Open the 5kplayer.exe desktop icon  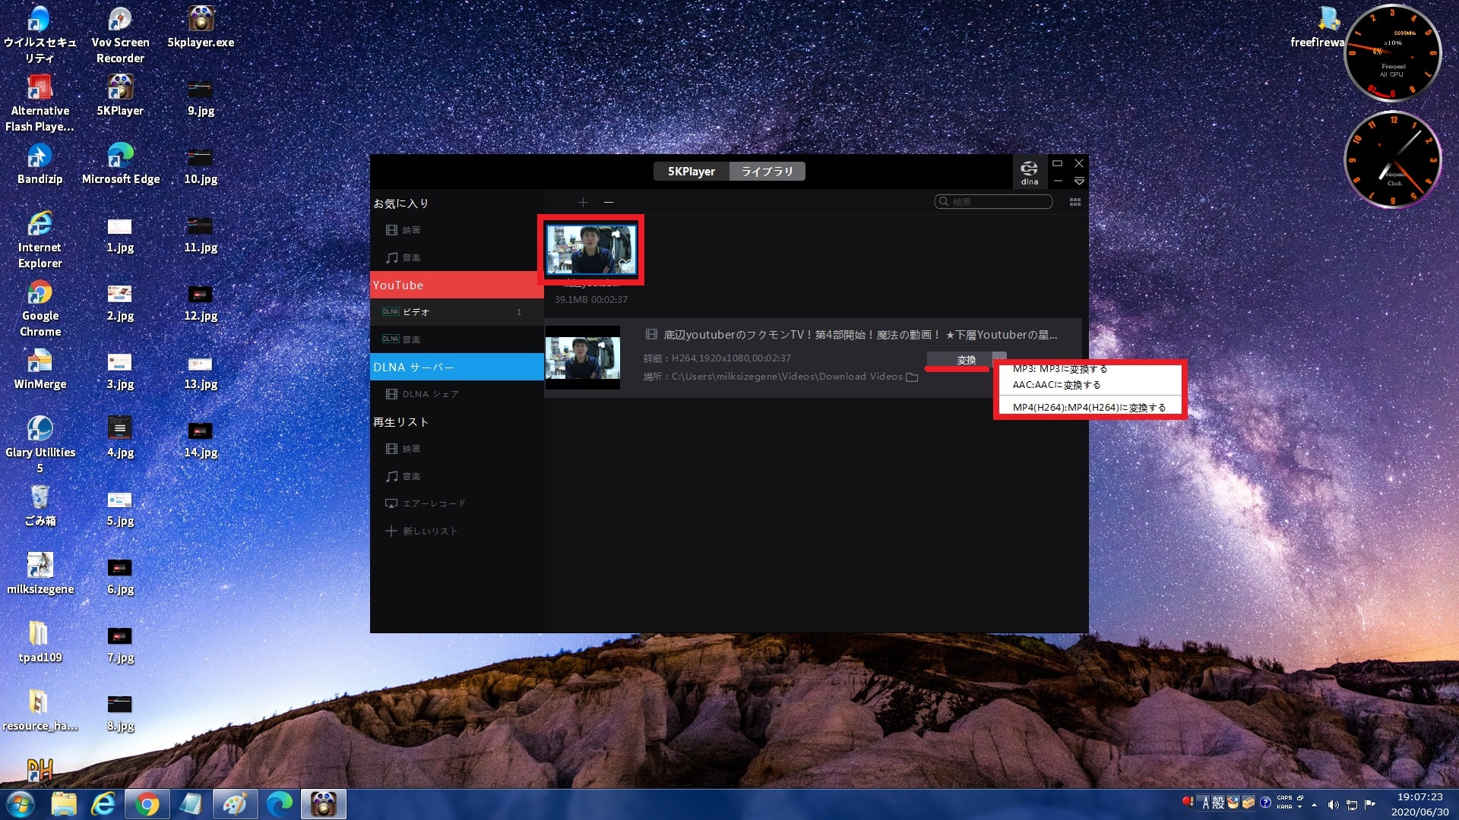pyautogui.click(x=201, y=27)
